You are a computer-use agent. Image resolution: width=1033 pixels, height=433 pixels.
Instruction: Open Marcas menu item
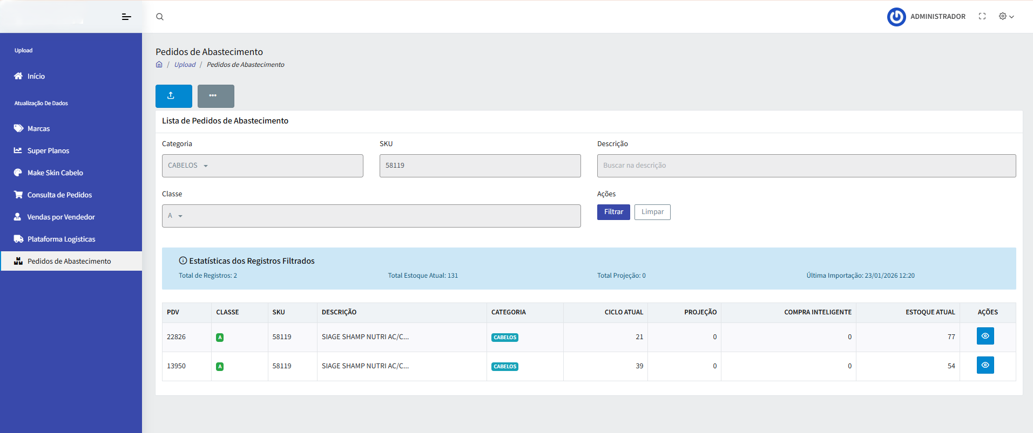coord(38,129)
